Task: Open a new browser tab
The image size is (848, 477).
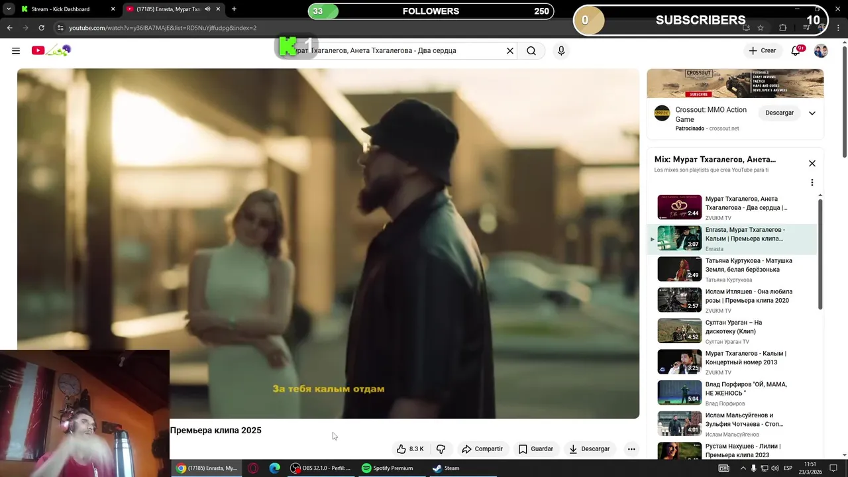Action: coord(234,9)
